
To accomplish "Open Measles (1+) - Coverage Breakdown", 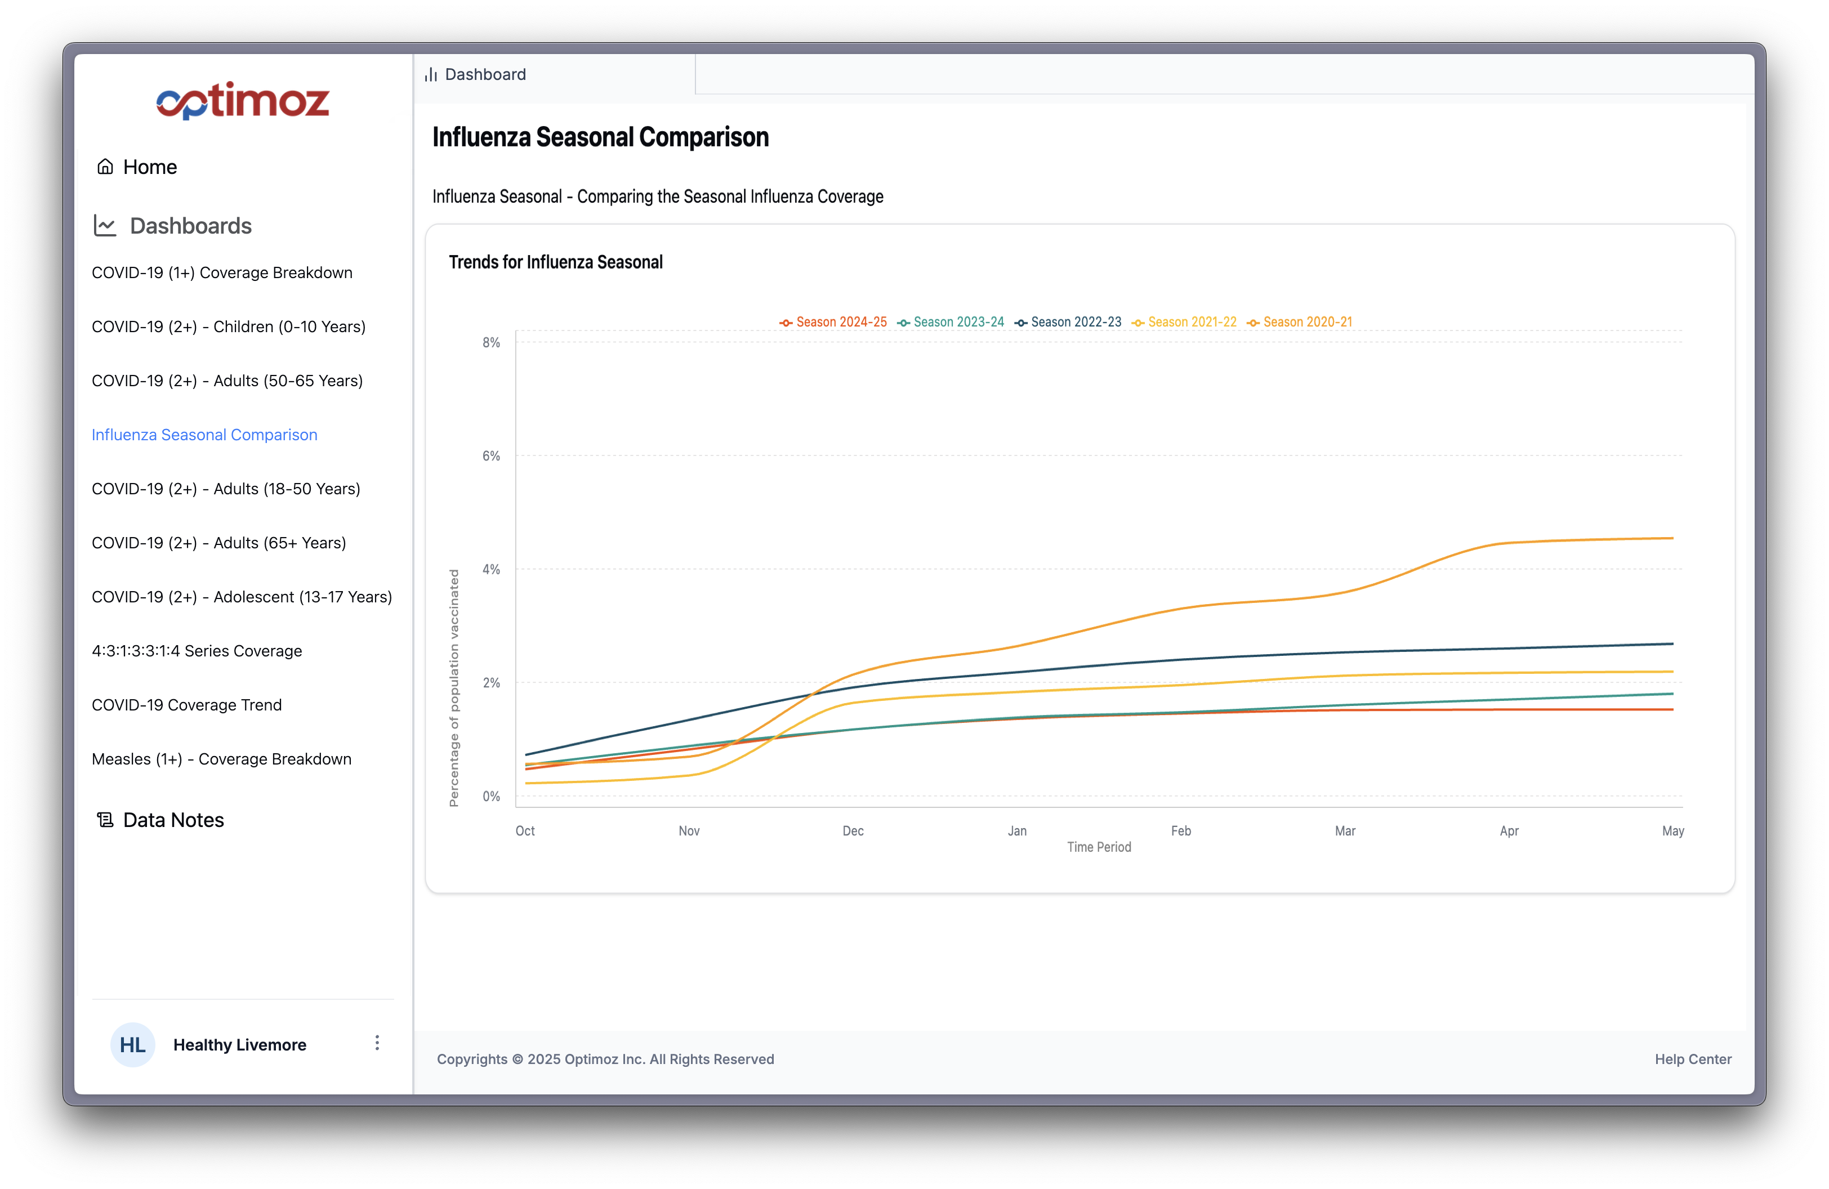I will point(221,758).
